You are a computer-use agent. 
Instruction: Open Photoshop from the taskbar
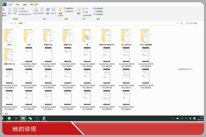[37, 118]
